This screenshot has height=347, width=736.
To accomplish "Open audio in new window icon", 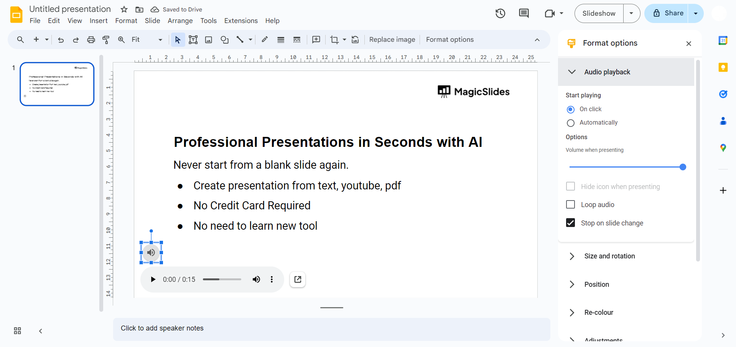I will point(298,280).
